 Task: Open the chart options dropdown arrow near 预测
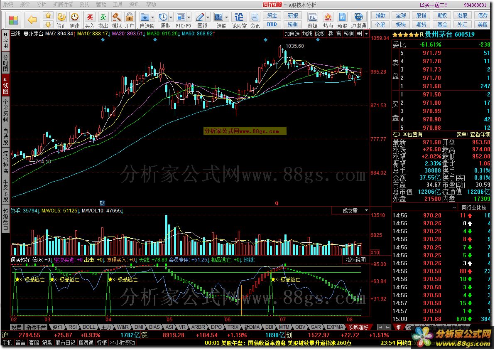[366, 34]
